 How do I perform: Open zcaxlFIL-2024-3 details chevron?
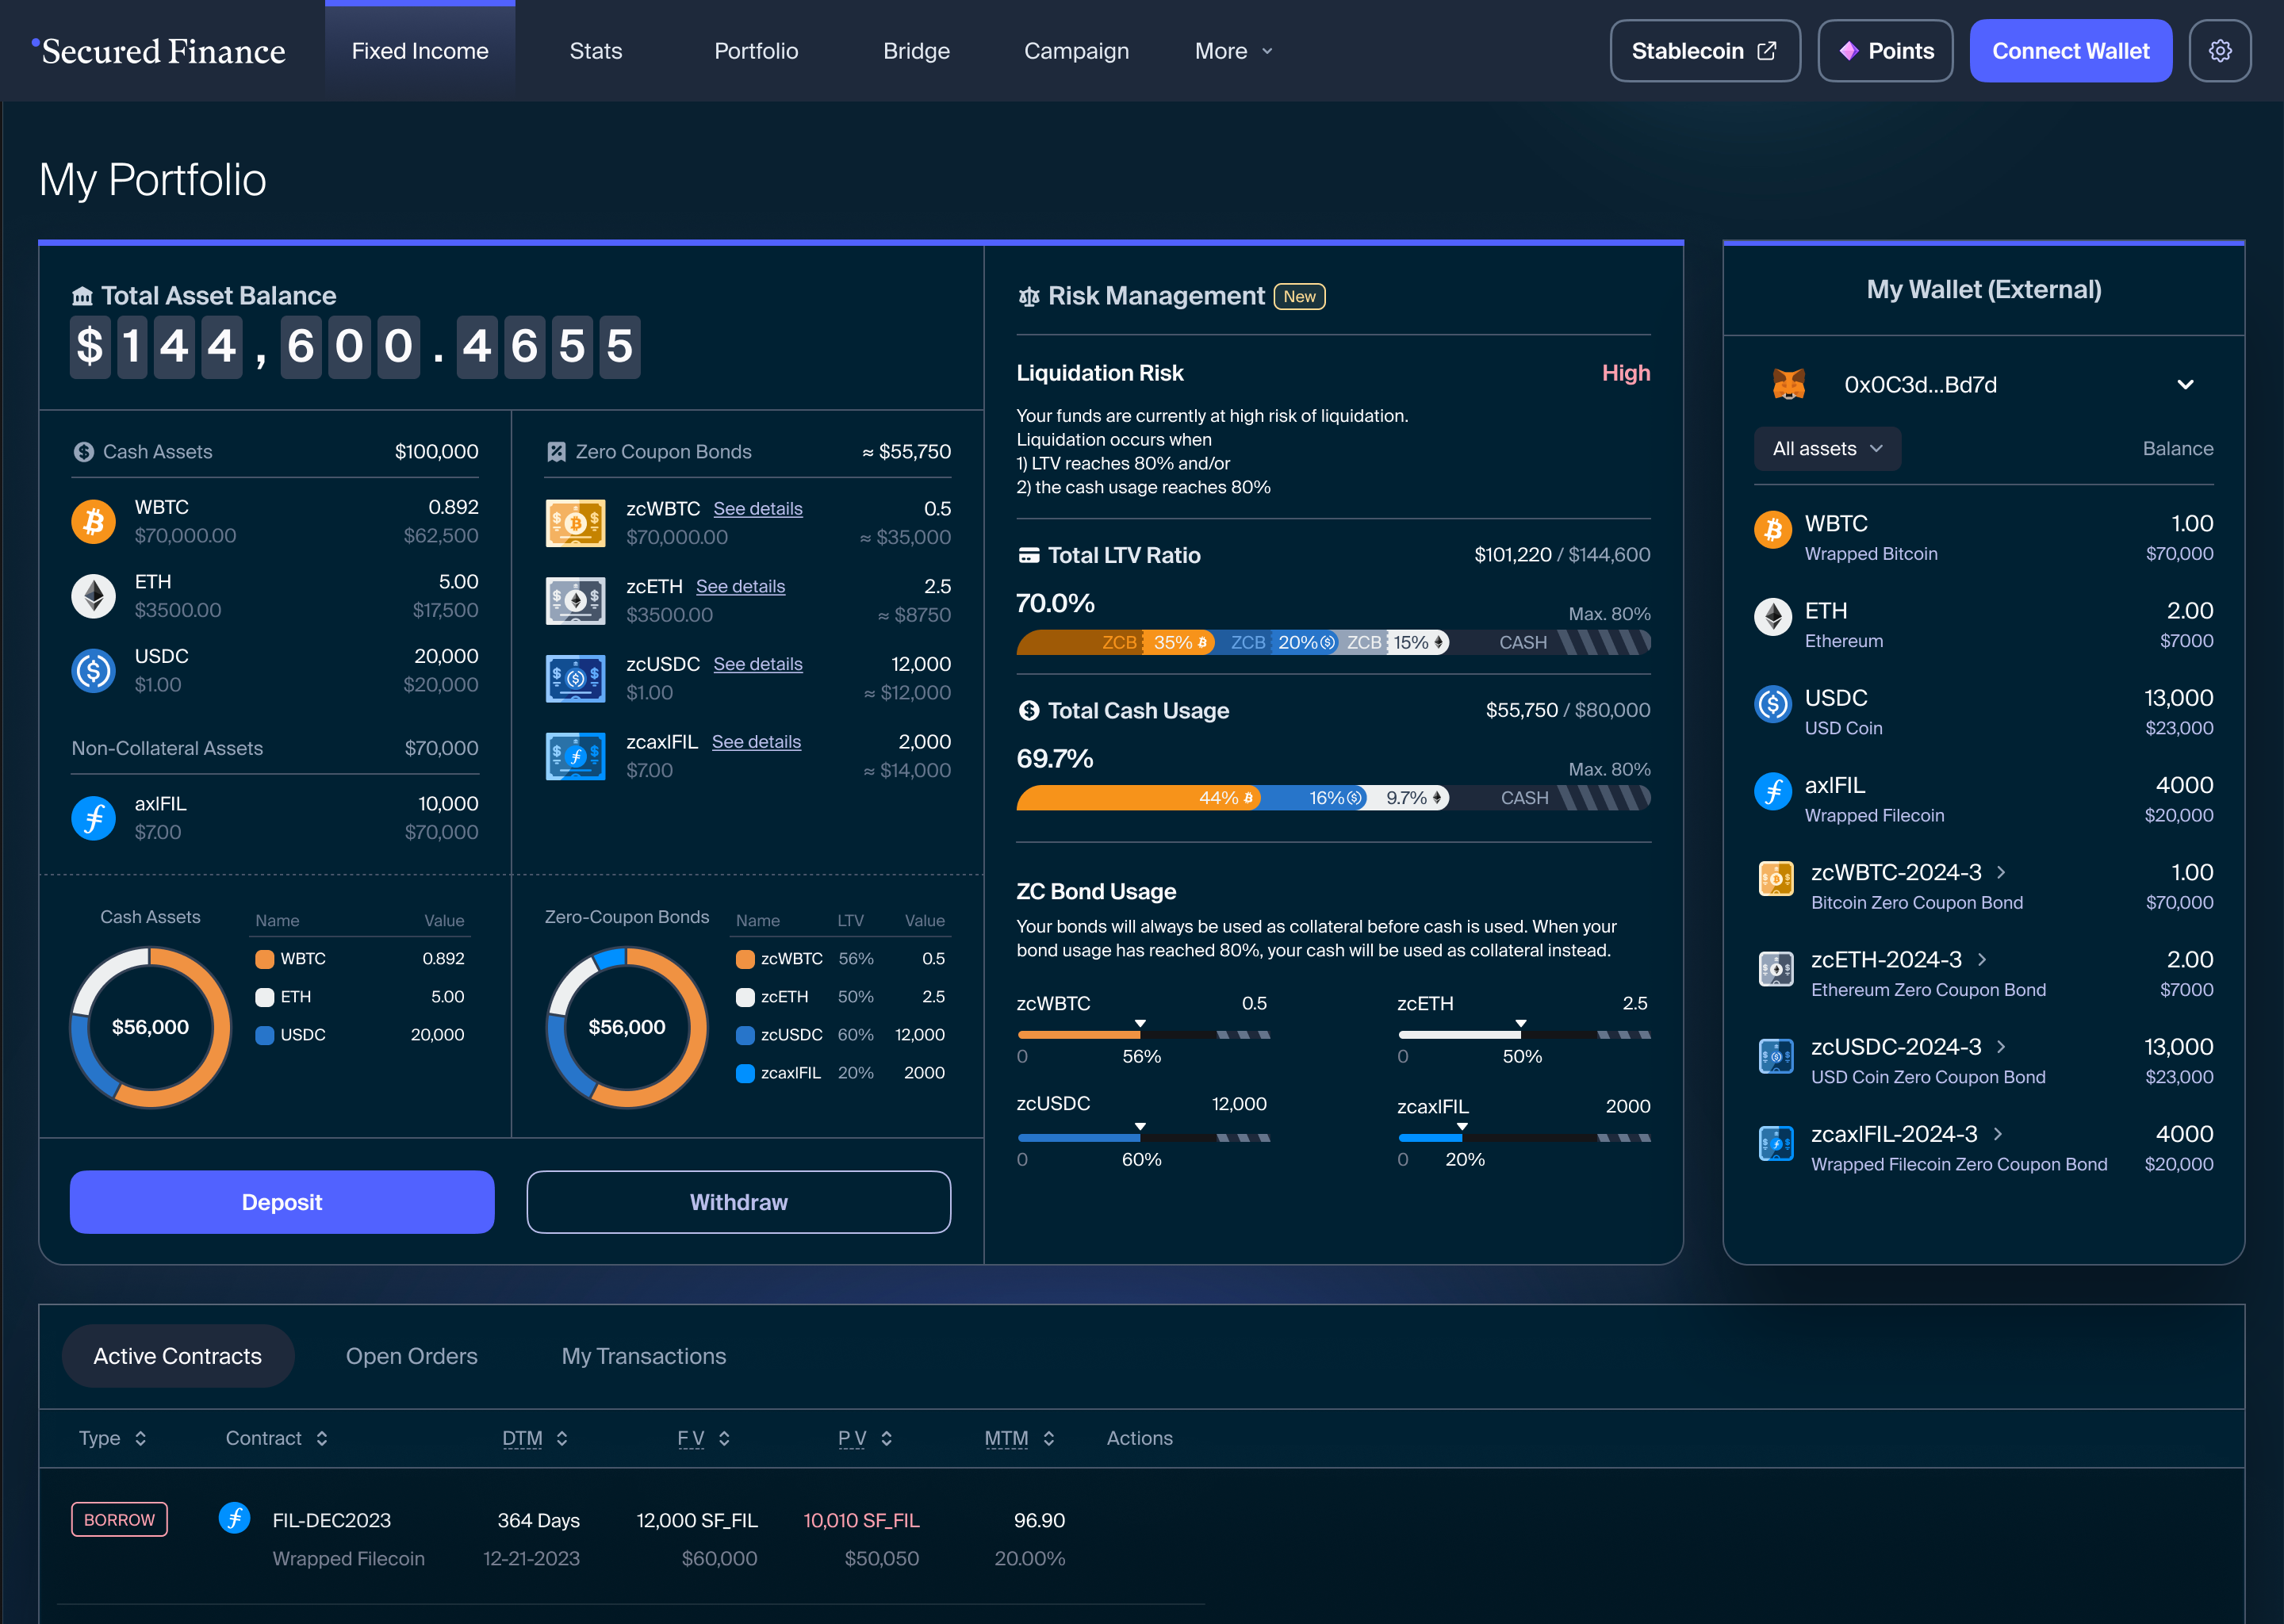pos(1998,1134)
